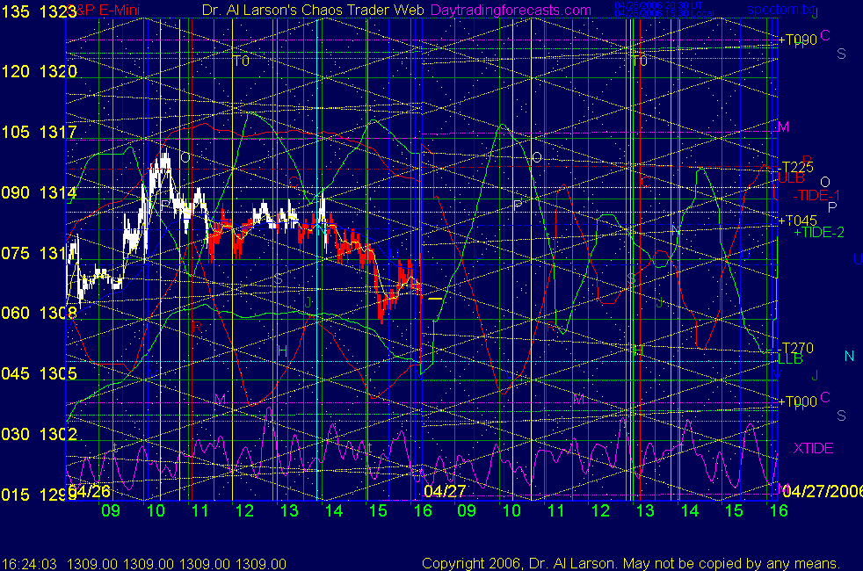The width and height of the screenshot is (863, 571).
Task: Open the Daytradingforecasts.com link in the header
Action: (x=511, y=10)
